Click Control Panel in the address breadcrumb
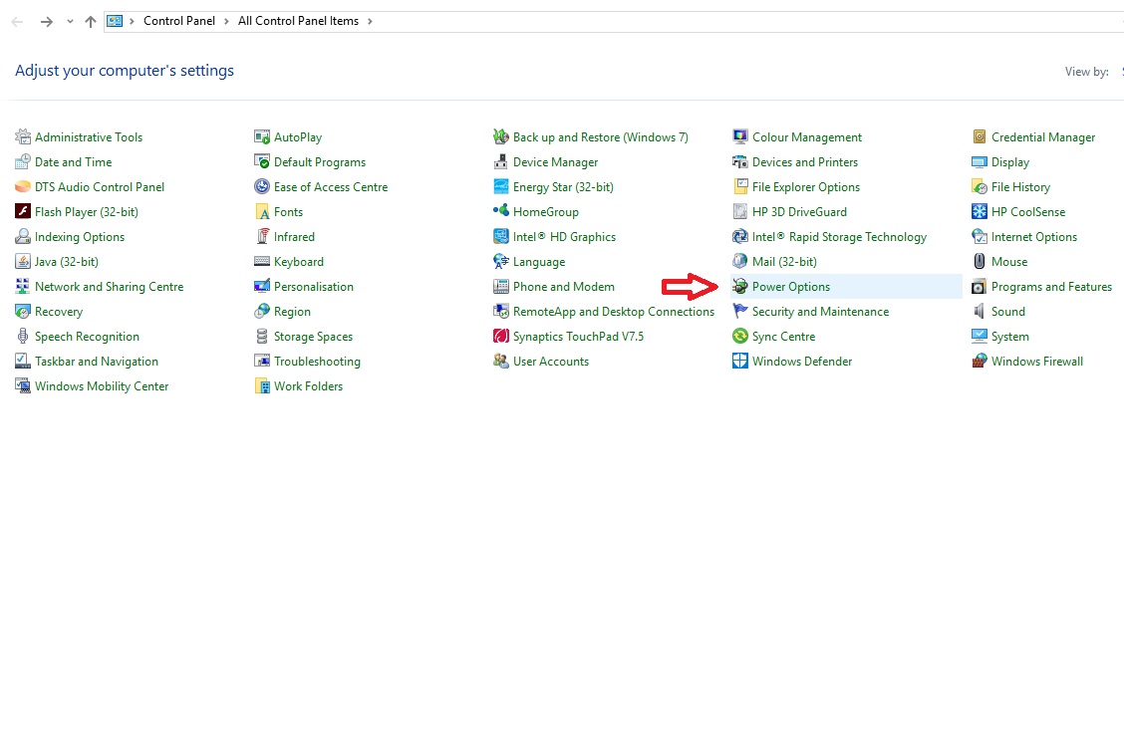This screenshot has width=1124, height=747. (179, 21)
